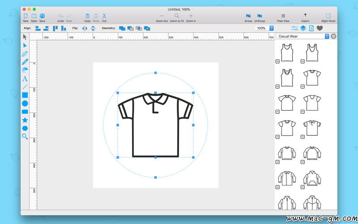Image resolution: width=358 pixels, height=224 pixels.
Task: Switch to the Favorites heart tab
Action: 320,28
